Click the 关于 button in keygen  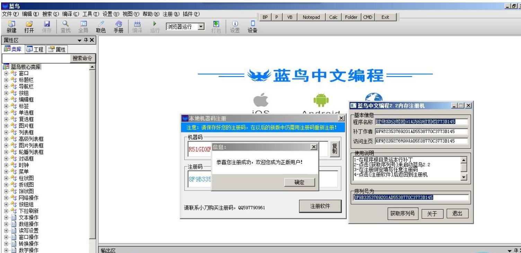[x=432, y=214]
